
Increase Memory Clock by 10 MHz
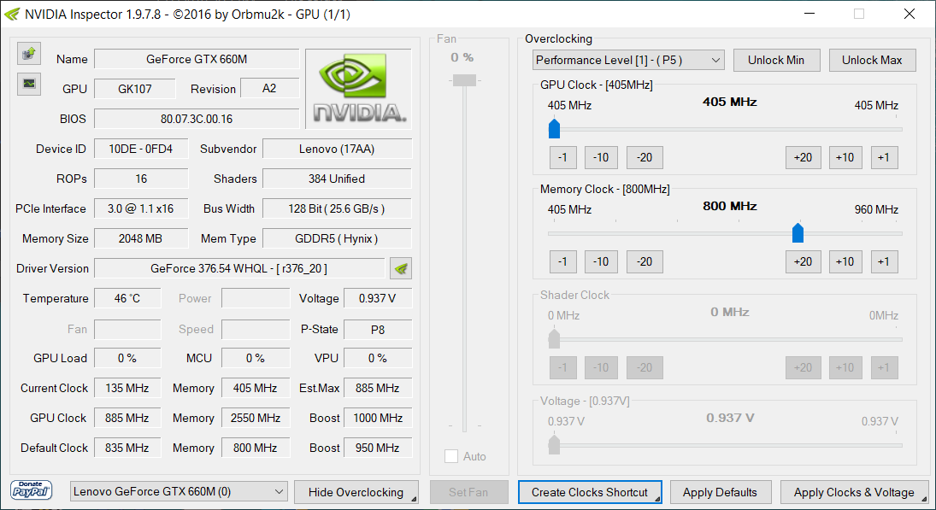[x=845, y=261]
